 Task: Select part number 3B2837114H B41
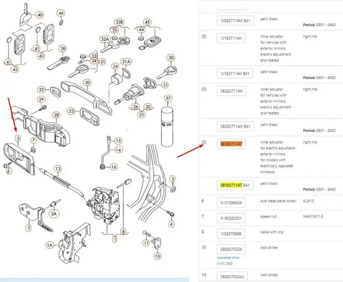click(235, 127)
